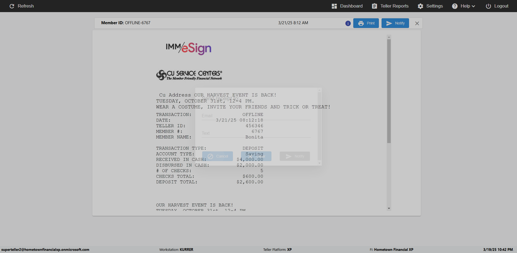Click FI: Hometown Financial XP status entry

coord(392,250)
